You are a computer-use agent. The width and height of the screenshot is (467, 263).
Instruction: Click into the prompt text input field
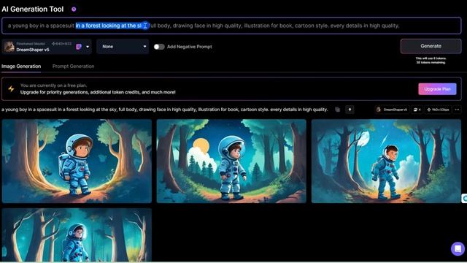[231, 26]
